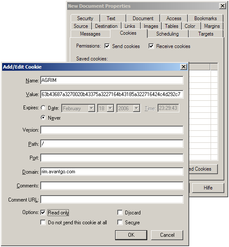The height and width of the screenshot is (247, 229).
Task: Go to the Bookmarks tab
Action: click(x=205, y=18)
